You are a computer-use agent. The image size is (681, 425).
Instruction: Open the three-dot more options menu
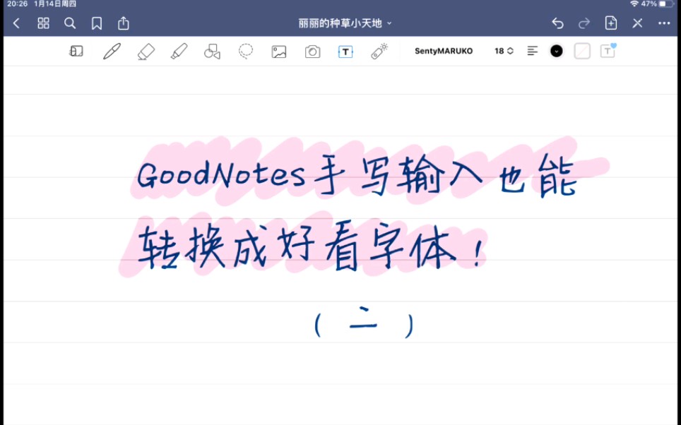[664, 23]
